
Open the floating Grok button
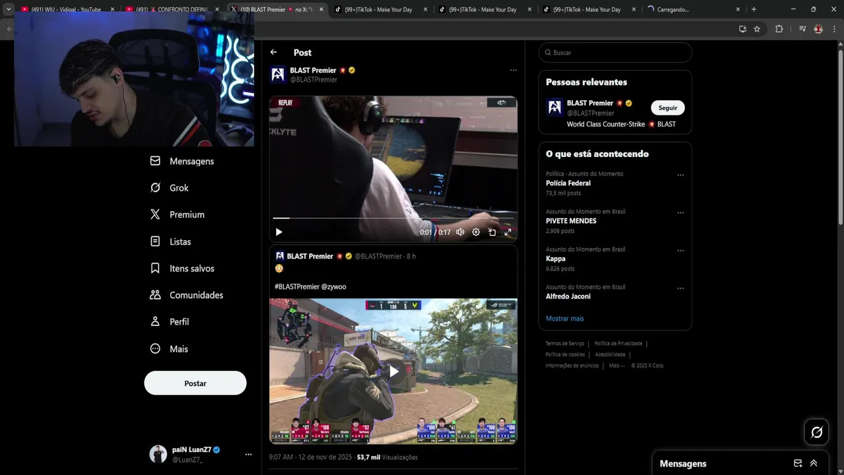click(816, 432)
